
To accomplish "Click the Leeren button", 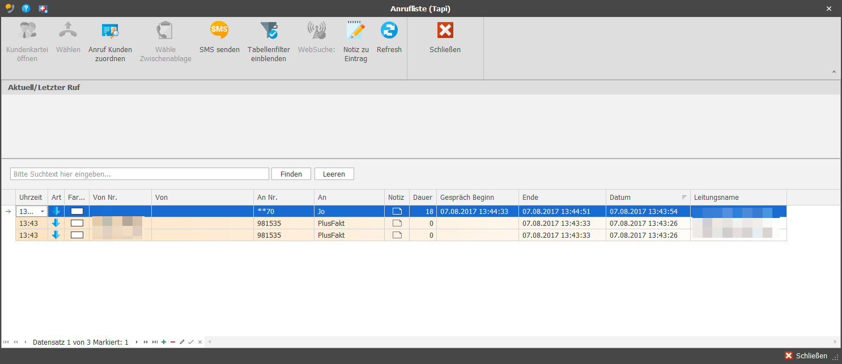I will (334, 174).
